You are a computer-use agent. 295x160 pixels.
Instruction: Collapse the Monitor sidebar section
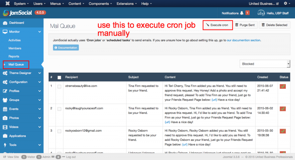coord(39,32)
